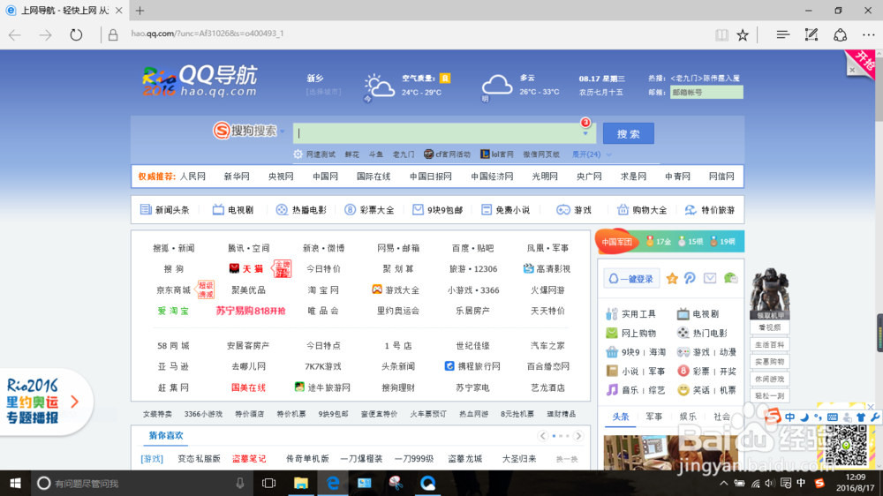
Task: Open 购物大全 category
Action: (x=642, y=210)
